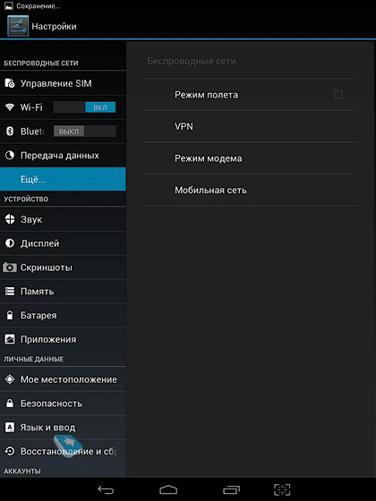Tap the Безопасность lock icon
376x501 pixels.
coord(10,403)
